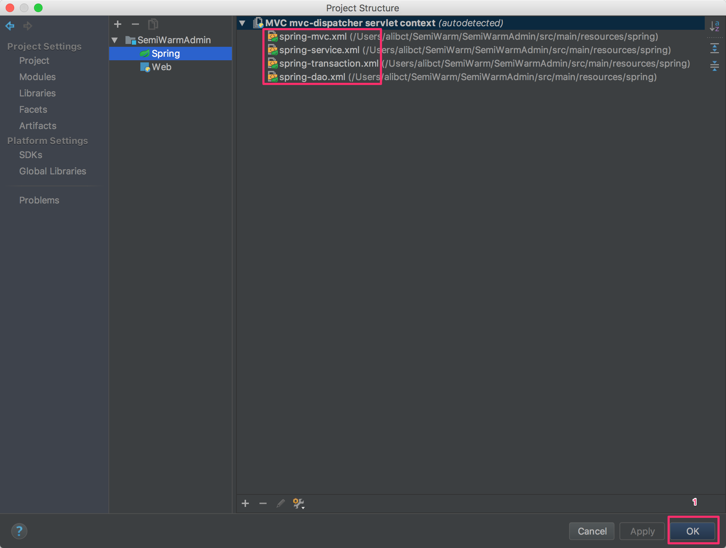The height and width of the screenshot is (548, 726).
Task: Remove the selected facet with the minus icon above the module tree
Action: click(135, 24)
